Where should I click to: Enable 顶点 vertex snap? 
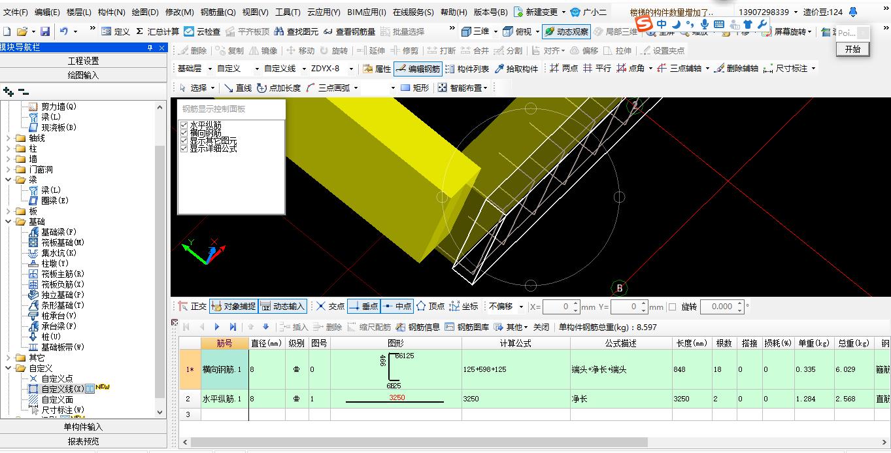[x=431, y=306]
